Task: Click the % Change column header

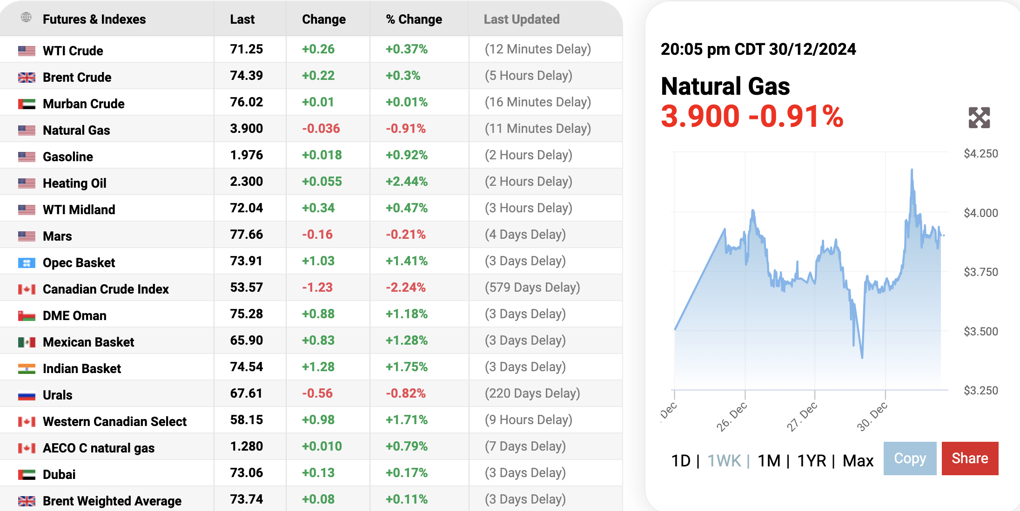Action: tap(414, 19)
